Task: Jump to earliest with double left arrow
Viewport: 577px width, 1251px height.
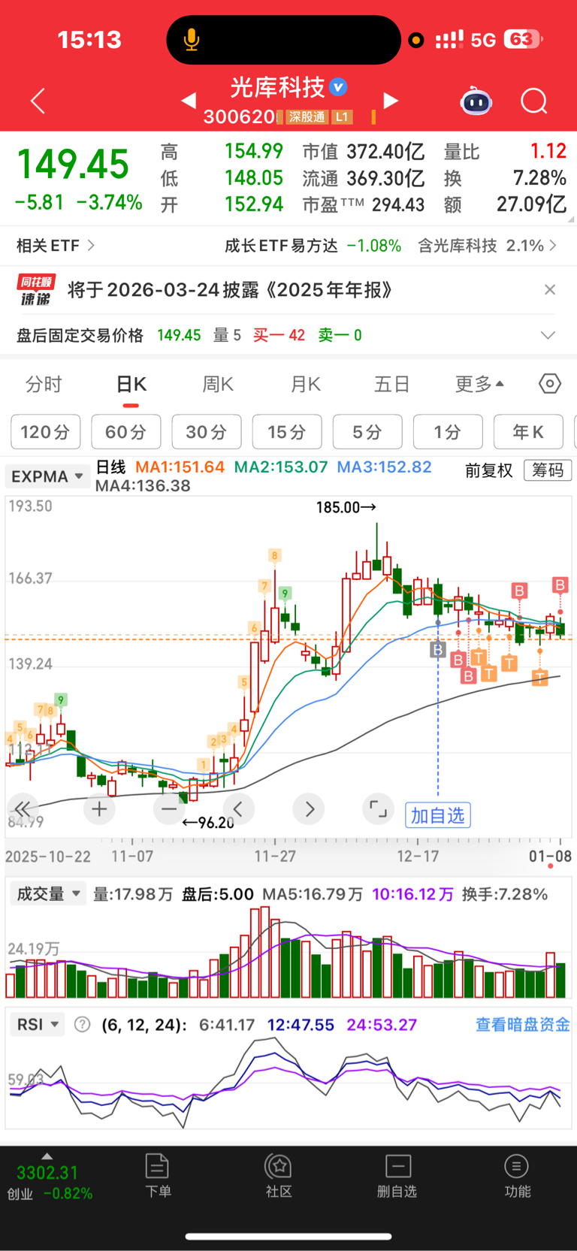Action: pyautogui.click(x=23, y=808)
